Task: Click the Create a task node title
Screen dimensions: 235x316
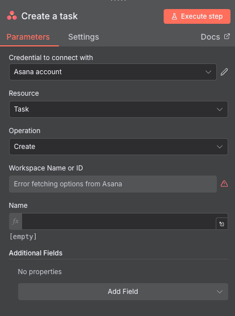Action: 49,16
